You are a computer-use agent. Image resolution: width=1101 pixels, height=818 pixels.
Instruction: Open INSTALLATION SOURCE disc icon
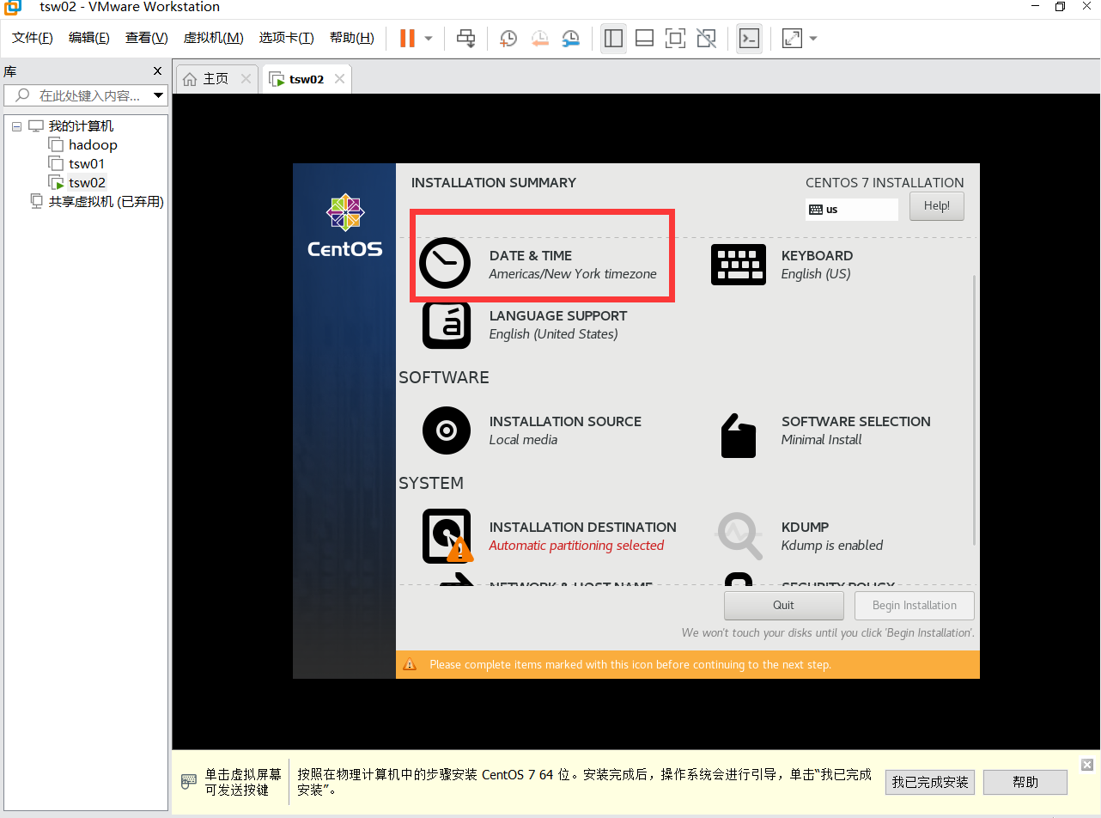coord(447,430)
